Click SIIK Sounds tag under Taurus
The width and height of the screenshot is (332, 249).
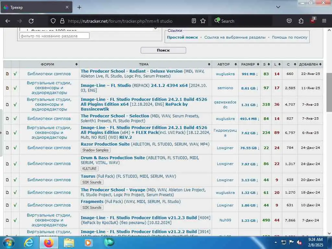[x=92, y=182]
